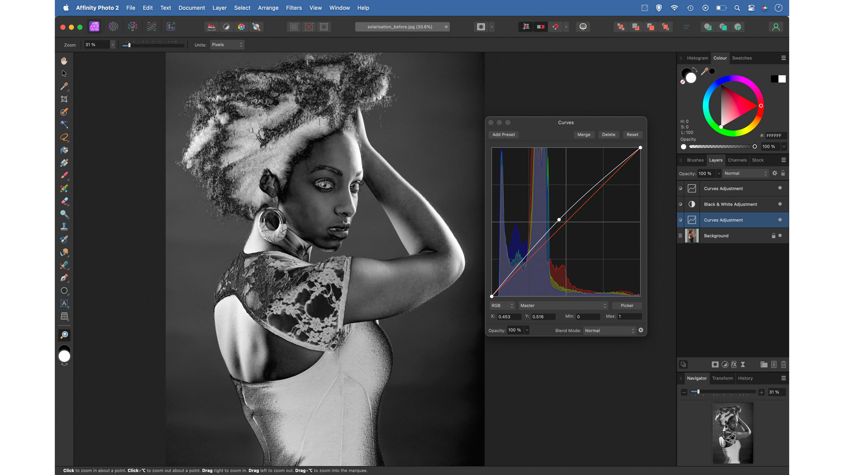Open the Colour panel options menu
Viewport: 844px width, 475px height.
(784, 58)
